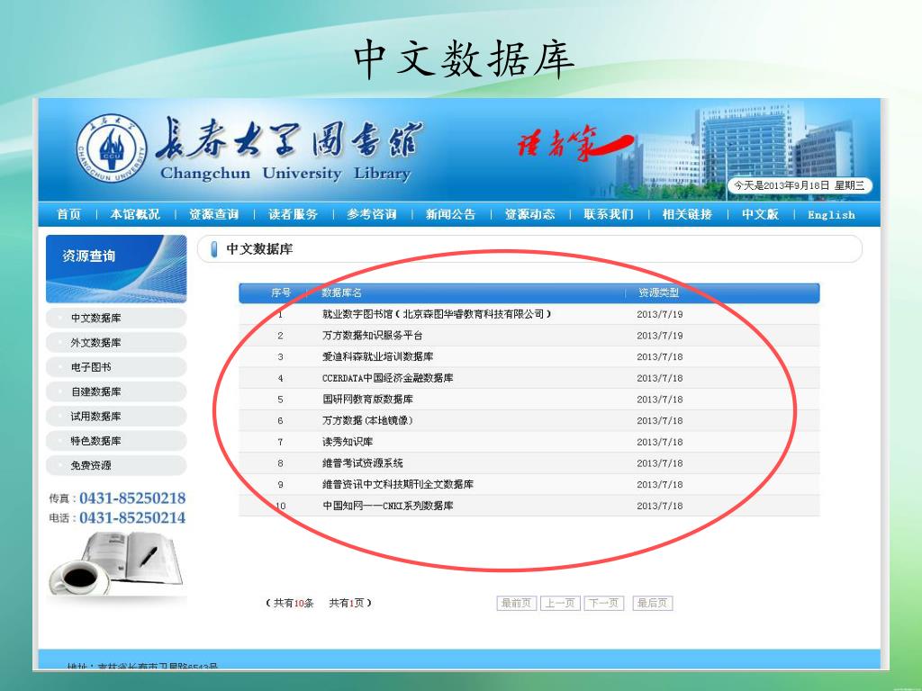Click phone number 0431-85250214

tap(132, 517)
